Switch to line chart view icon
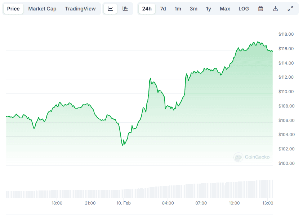Image resolution: width=303 pixels, height=215 pixels. (x=110, y=9)
